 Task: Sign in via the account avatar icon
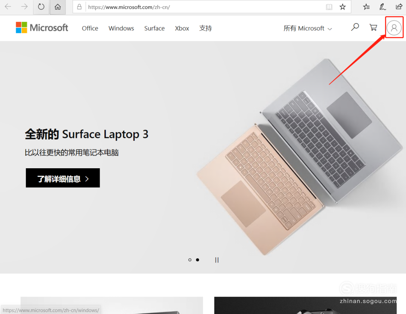click(394, 28)
